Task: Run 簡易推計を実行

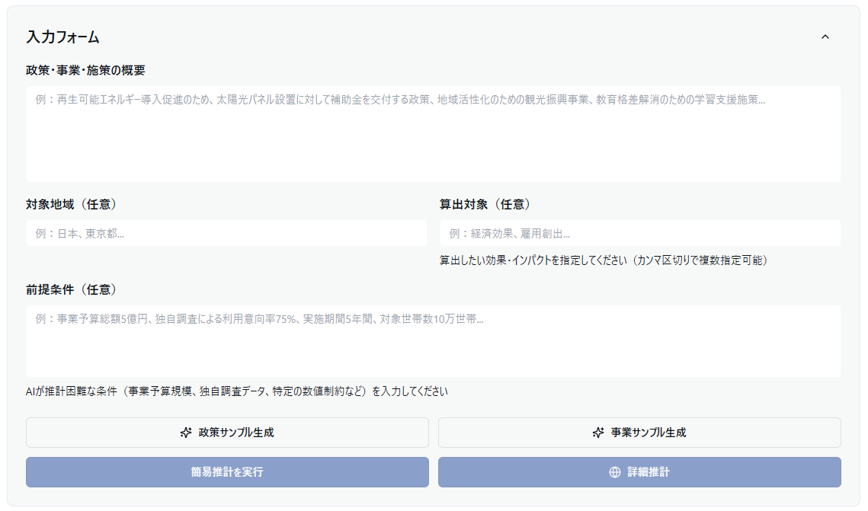Action: click(227, 472)
